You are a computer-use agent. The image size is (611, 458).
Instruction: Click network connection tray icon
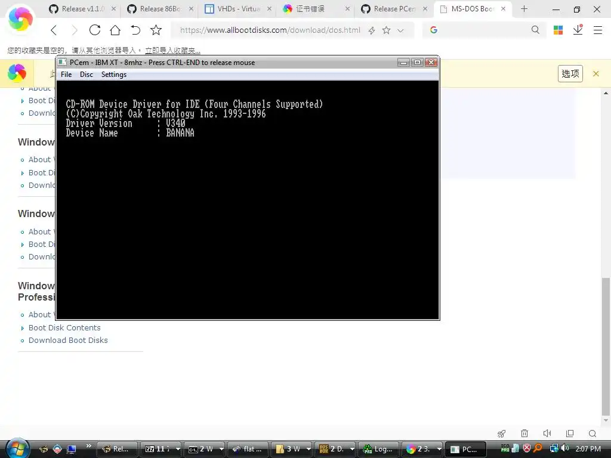pos(554,448)
